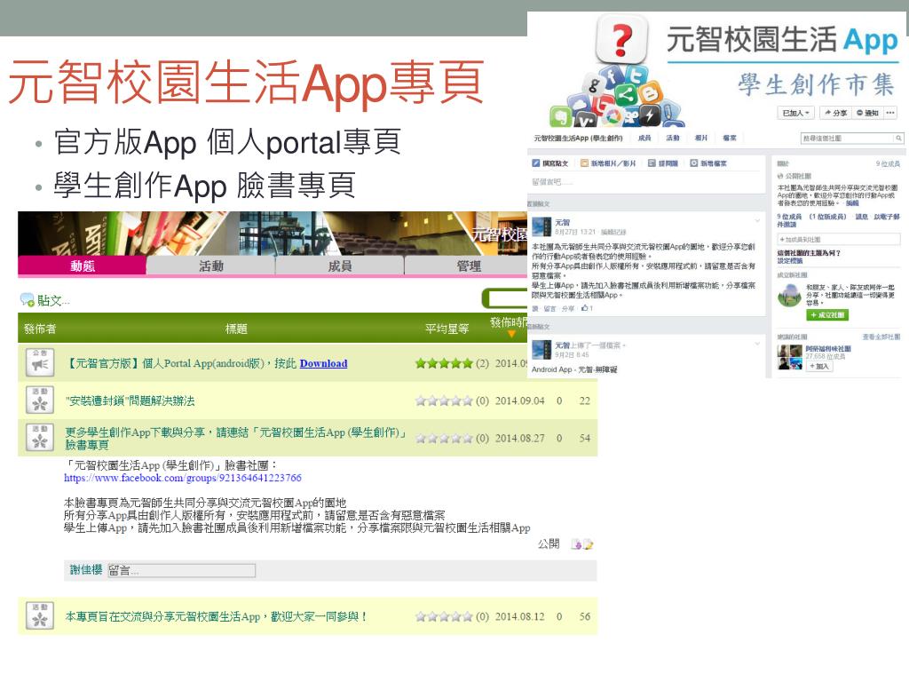Click the 公開 visibility label
This screenshot has height=682, width=909.
pos(549,544)
